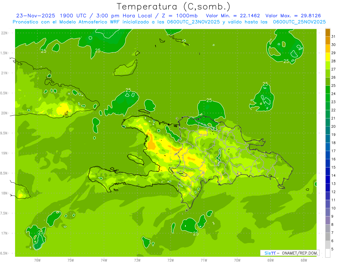Click the 75W longitude axis label
Viewport: 341px width, 264px height.
point(71,260)
